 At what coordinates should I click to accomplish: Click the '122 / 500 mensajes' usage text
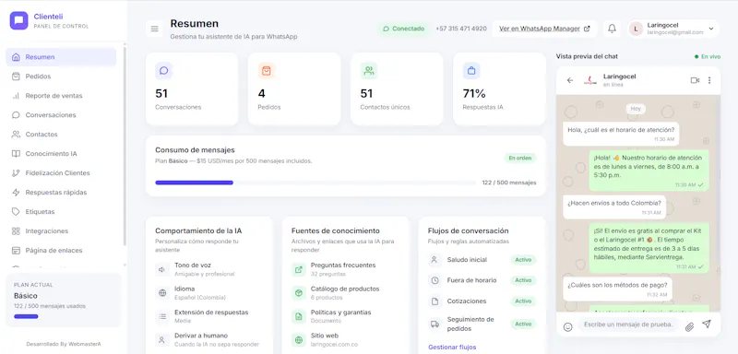[x=509, y=183]
